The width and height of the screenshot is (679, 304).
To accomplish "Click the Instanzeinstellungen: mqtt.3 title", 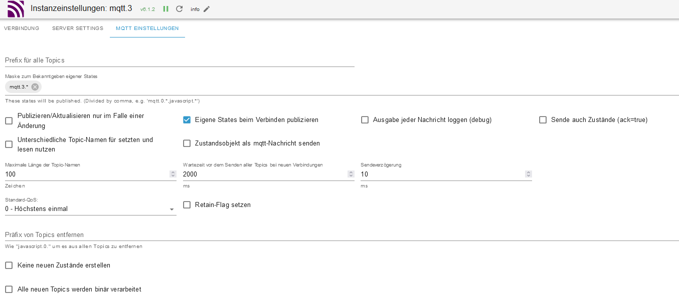I will click(81, 8).
